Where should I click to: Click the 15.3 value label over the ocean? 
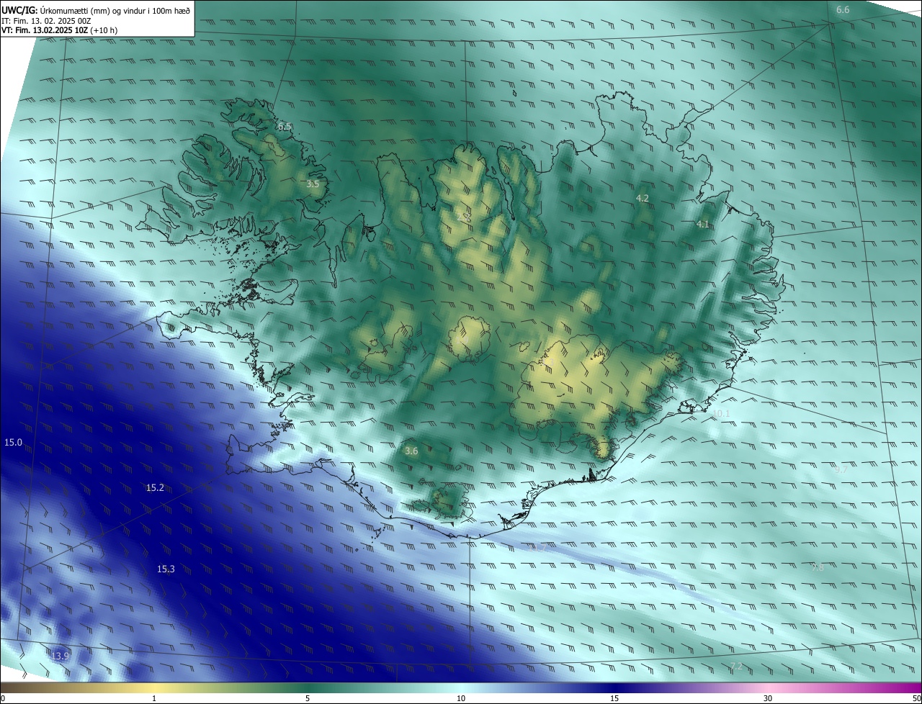click(x=166, y=569)
